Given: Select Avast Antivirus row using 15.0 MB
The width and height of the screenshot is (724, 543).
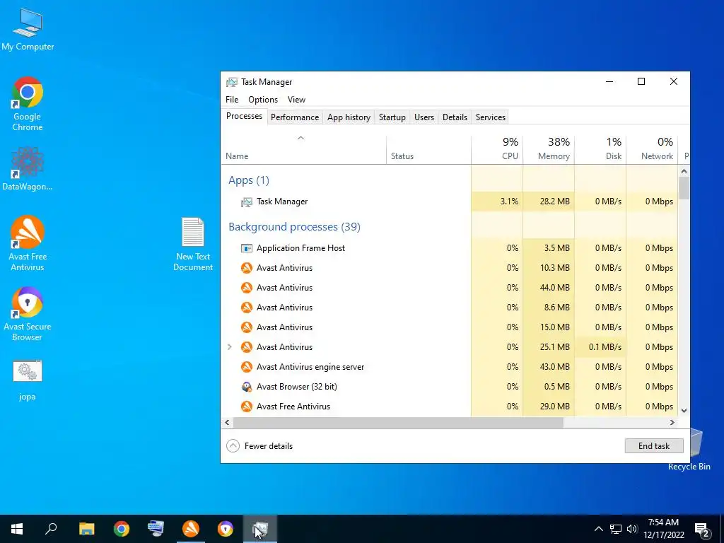Looking at the screenshot, I should click(x=449, y=327).
